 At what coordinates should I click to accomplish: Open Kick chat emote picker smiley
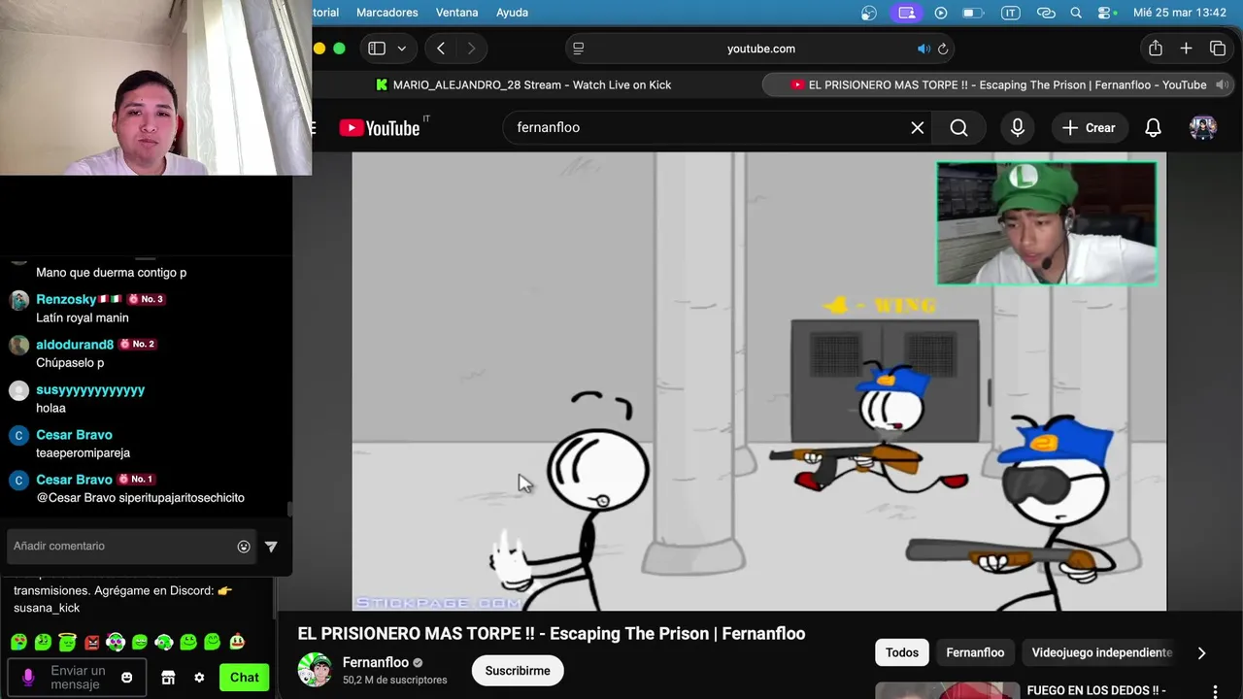[126, 678]
